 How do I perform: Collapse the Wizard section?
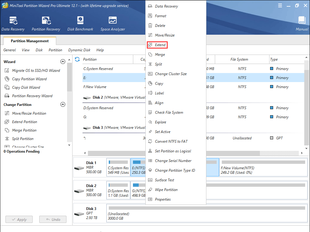click(x=63, y=62)
